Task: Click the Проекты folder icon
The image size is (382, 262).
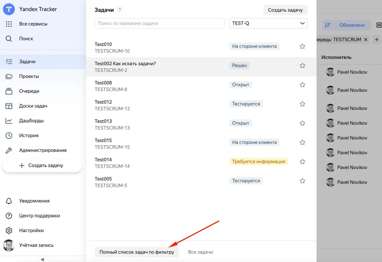Action: 9,76
